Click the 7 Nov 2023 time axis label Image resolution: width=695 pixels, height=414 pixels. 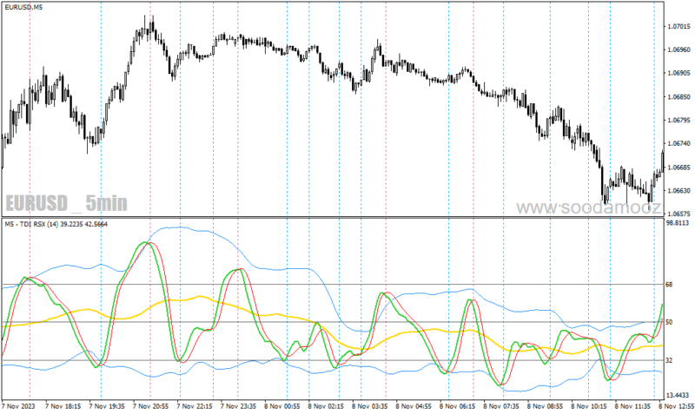tap(17, 406)
